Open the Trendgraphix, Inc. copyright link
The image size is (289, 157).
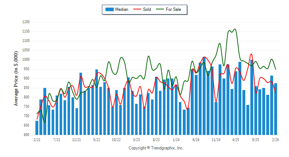click(156, 148)
